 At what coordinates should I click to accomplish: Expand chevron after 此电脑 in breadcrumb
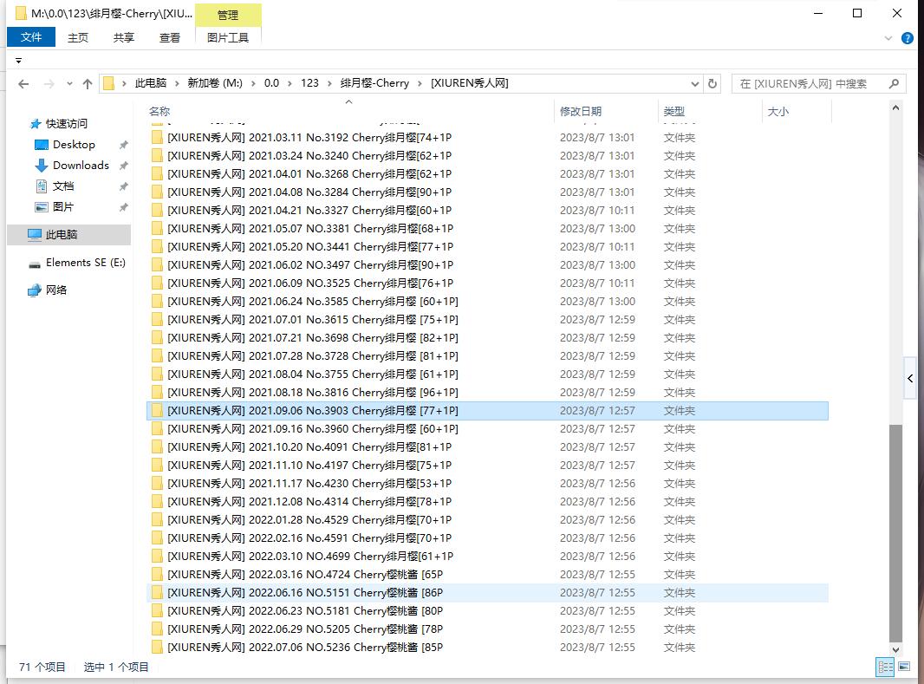176,84
